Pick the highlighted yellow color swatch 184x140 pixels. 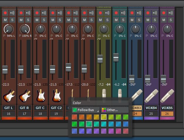point(104,117)
